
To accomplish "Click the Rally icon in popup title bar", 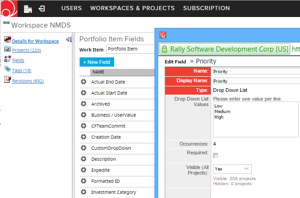I will pyautogui.click(x=163, y=35).
